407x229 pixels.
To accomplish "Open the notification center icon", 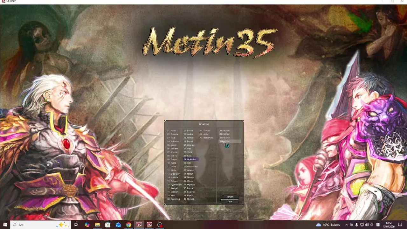I will tap(400, 225).
